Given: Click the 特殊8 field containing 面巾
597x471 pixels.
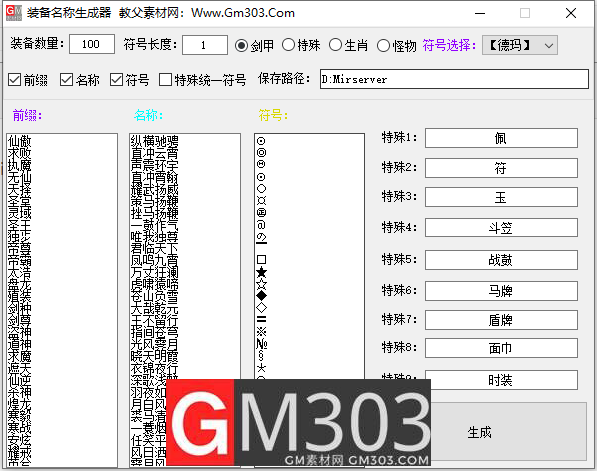Looking at the screenshot, I should point(501,348).
